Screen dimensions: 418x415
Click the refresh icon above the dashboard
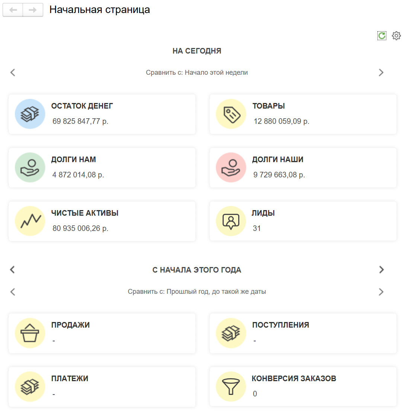[382, 36]
